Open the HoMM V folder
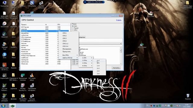193x108 pixels. (x=14, y=45)
